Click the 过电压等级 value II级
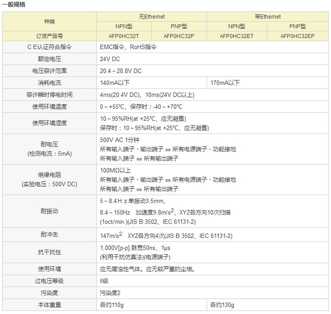 [104, 281]
